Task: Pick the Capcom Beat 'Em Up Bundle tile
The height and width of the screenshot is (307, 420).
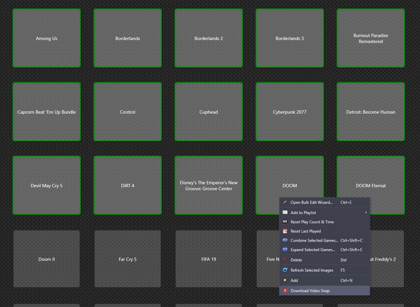Action: coord(47,112)
